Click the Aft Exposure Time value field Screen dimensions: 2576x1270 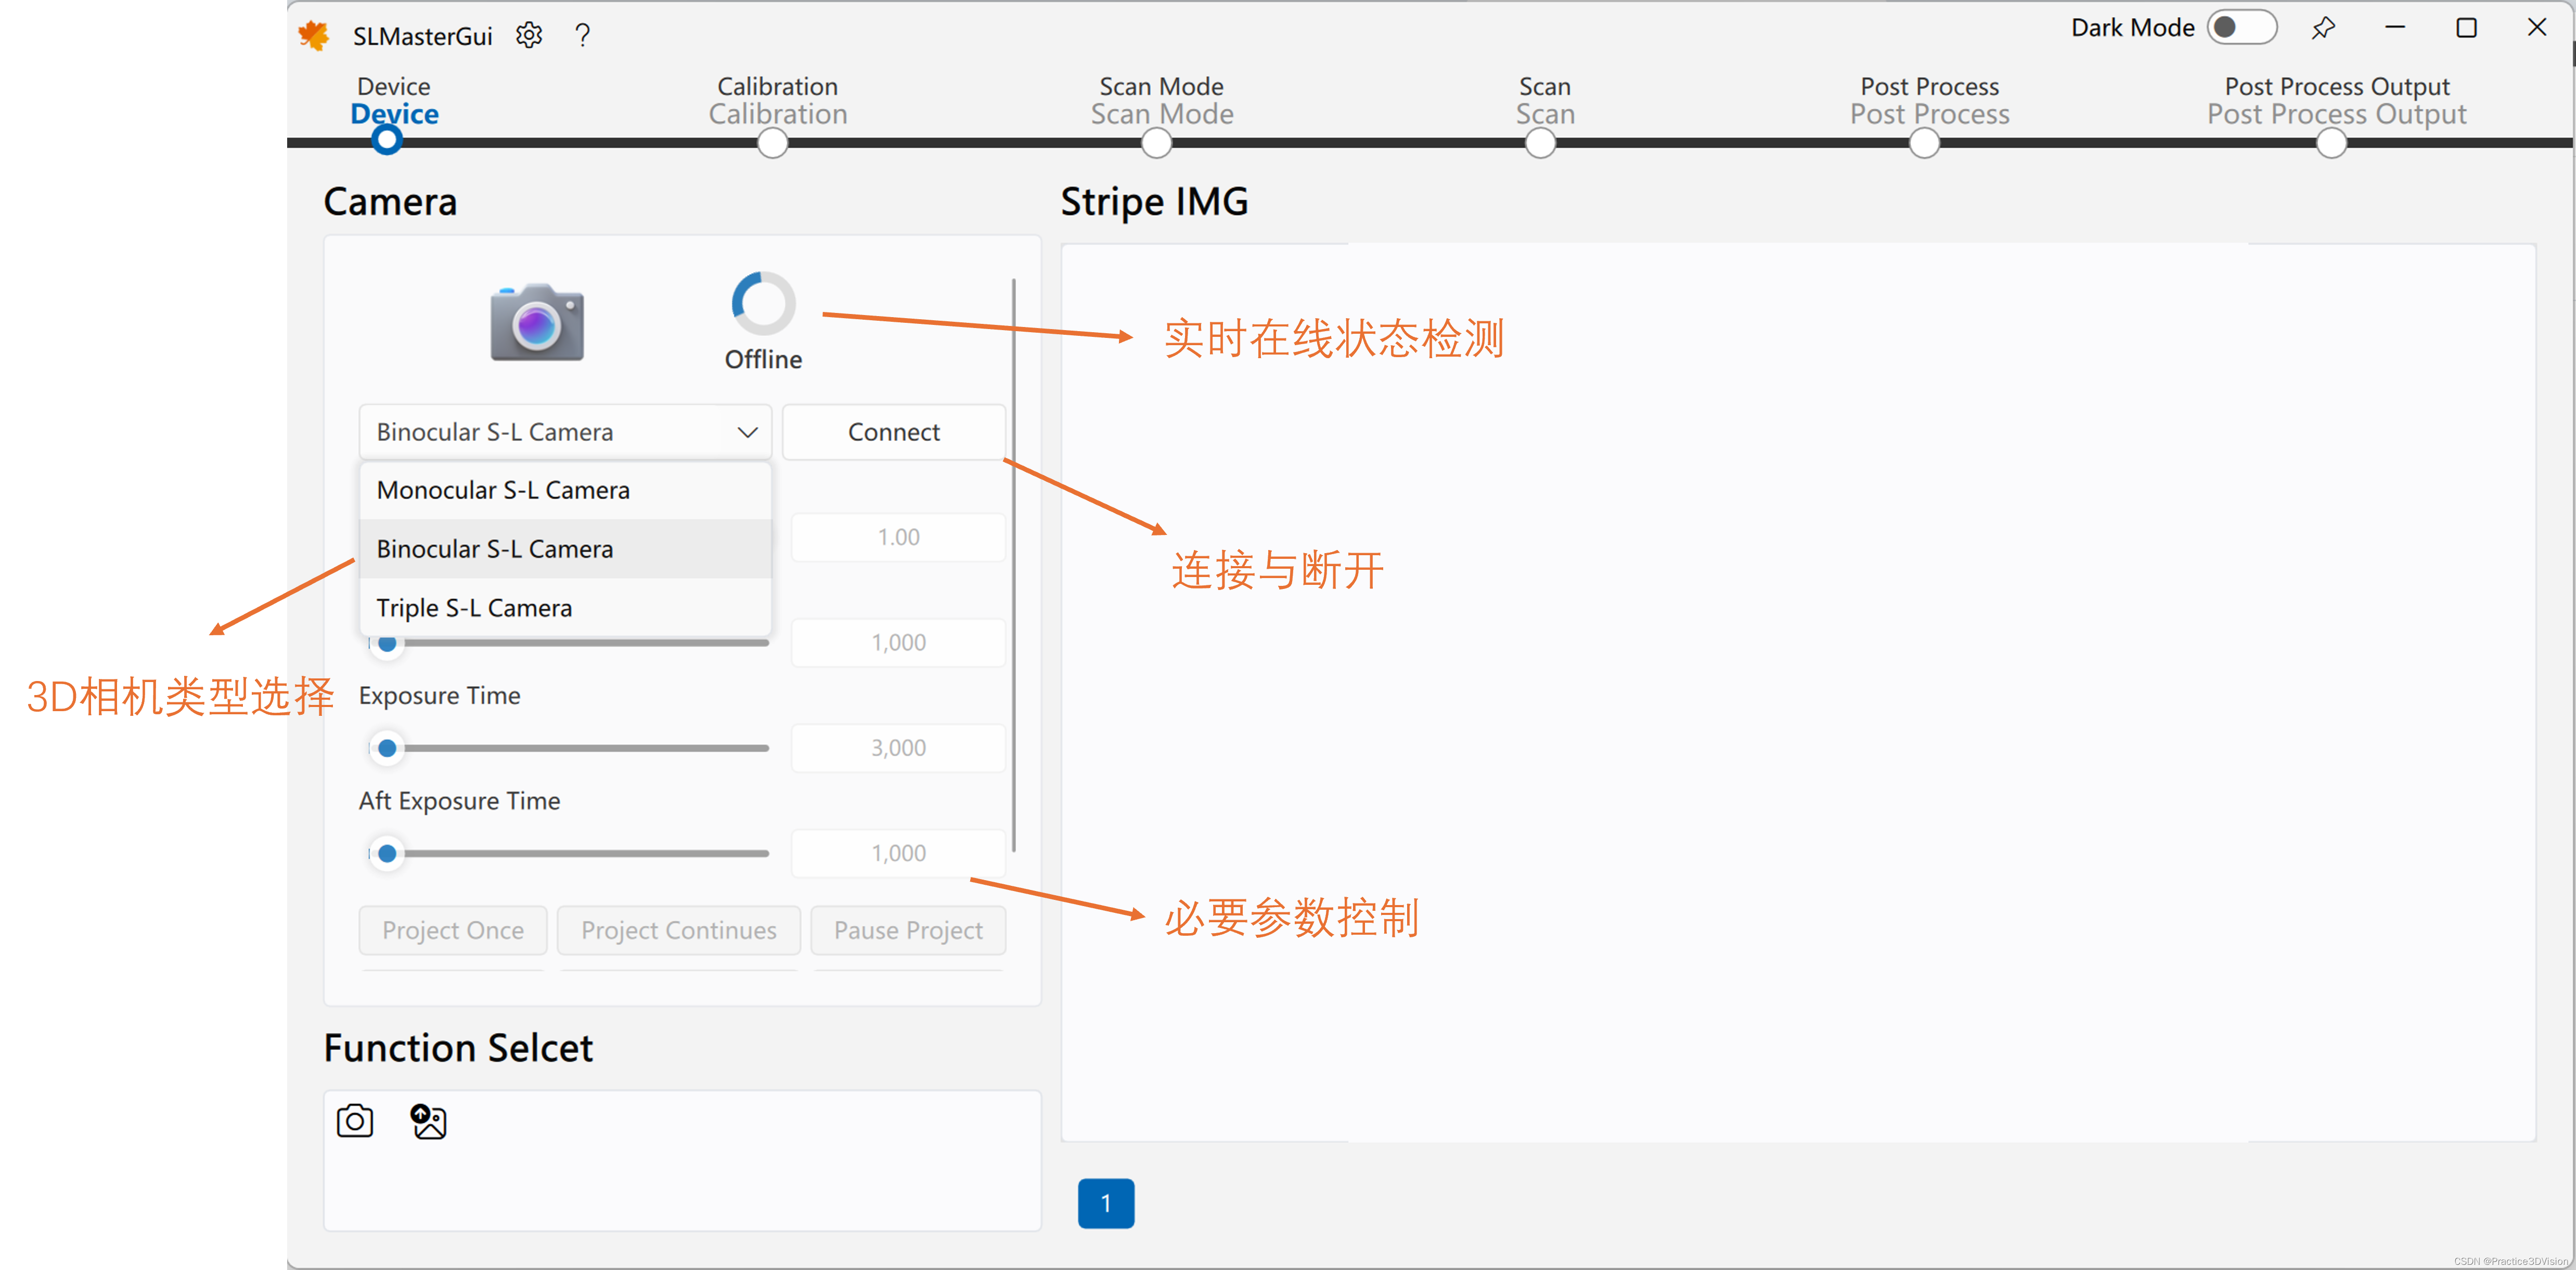click(x=898, y=853)
